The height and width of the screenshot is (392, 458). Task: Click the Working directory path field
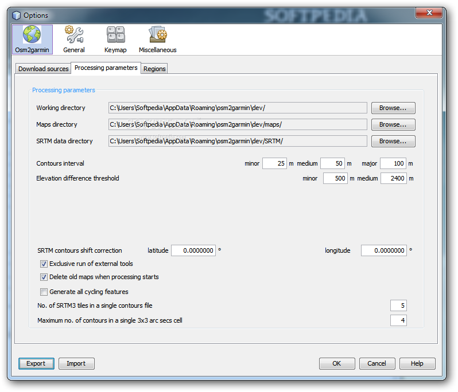tap(238, 108)
